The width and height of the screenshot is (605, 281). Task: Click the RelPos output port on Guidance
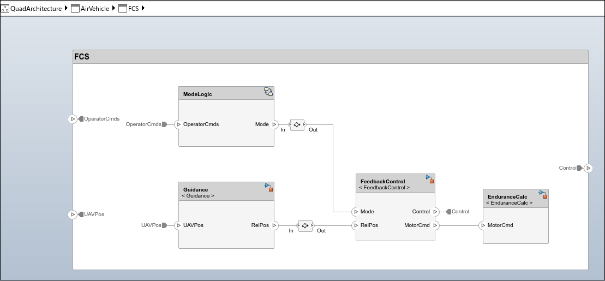coord(274,225)
